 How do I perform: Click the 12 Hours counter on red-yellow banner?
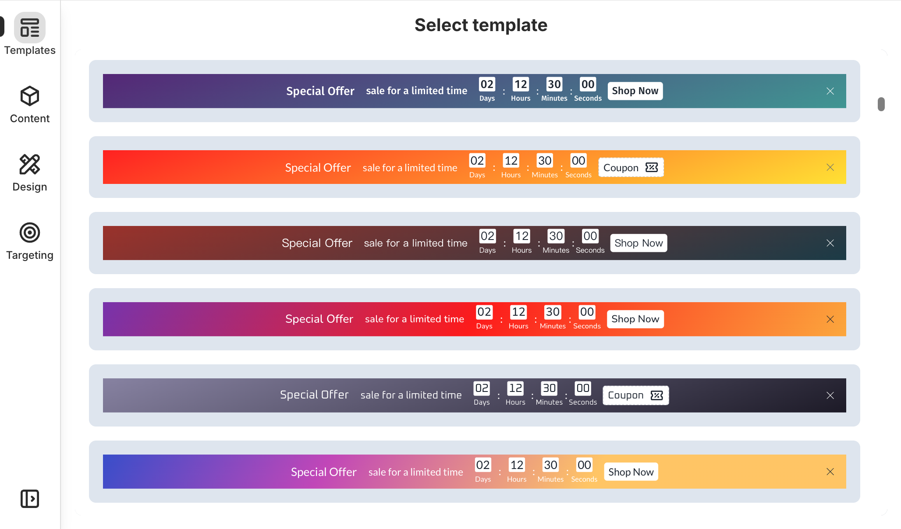[511, 166]
